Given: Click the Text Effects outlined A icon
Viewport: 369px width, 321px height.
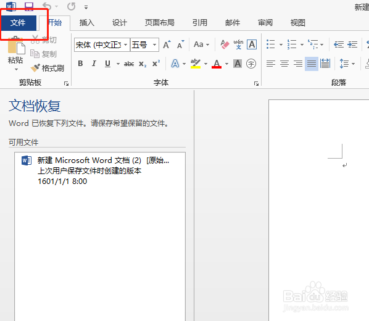Looking at the screenshot, I should 175,64.
